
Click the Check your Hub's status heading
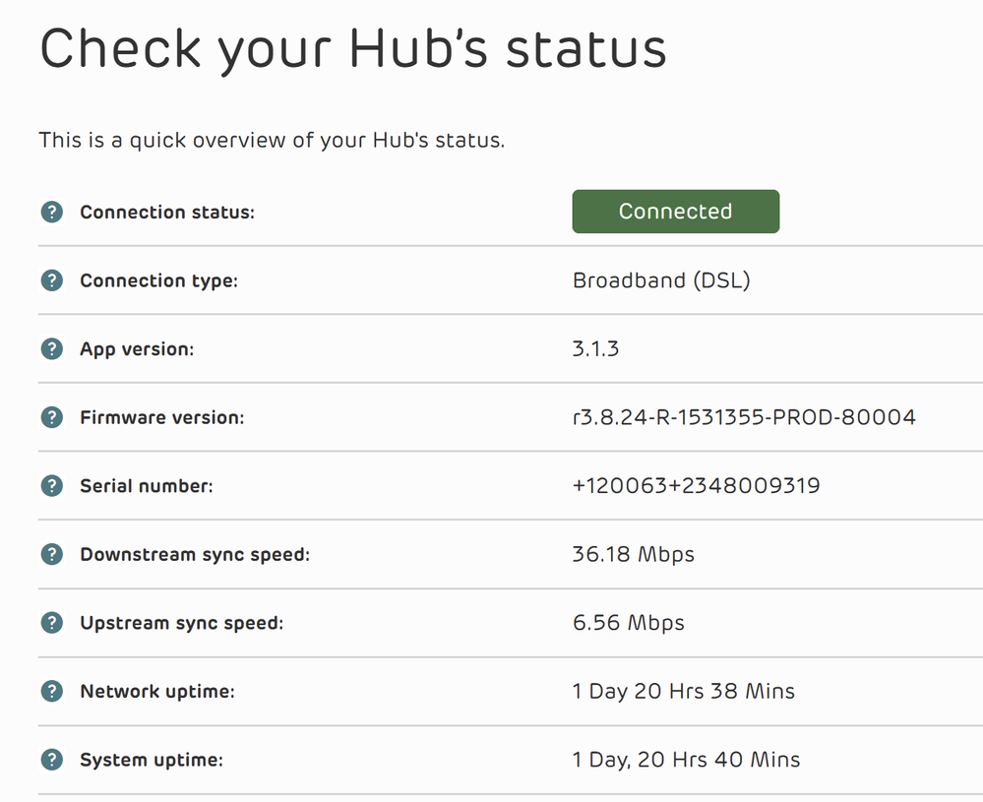point(352,49)
